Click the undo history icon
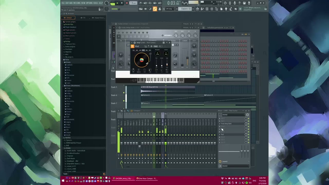Viewport: 329px width, 185px height. 225,3
